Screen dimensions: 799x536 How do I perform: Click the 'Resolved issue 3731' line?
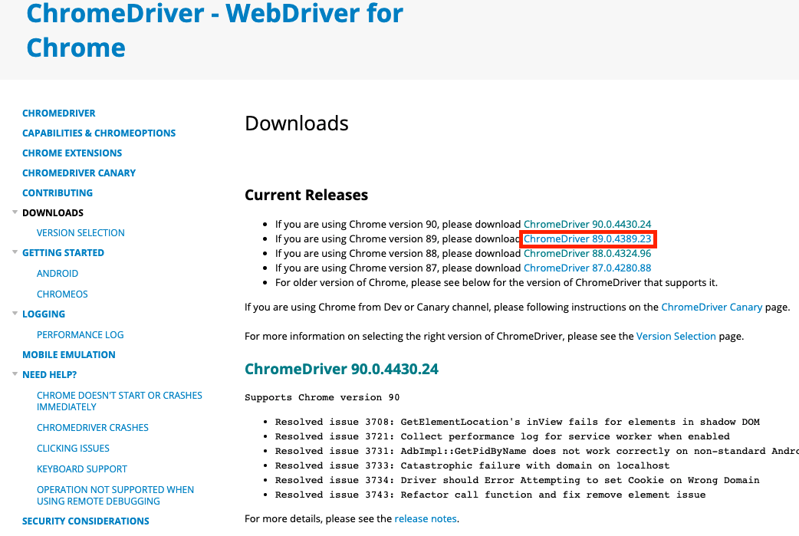click(x=537, y=451)
